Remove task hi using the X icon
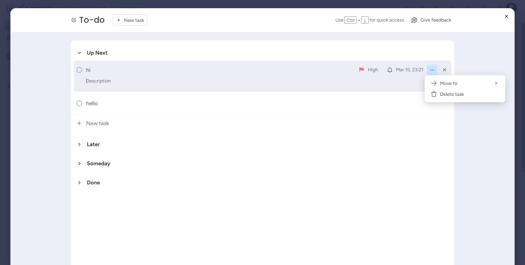Image resolution: width=525 pixels, height=265 pixels. click(x=445, y=70)
